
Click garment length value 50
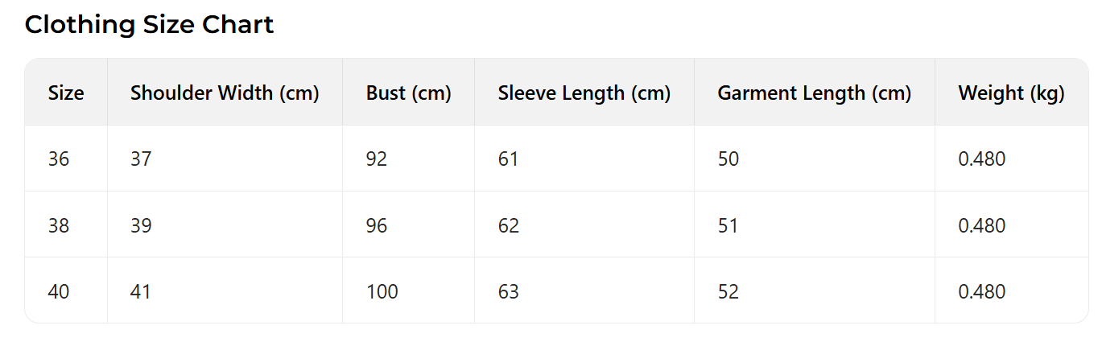pos(728,159)
